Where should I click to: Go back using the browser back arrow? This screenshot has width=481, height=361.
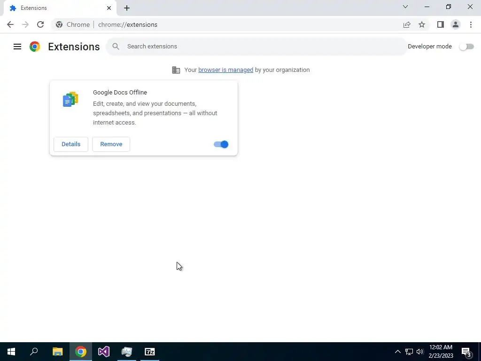coord(10,24)
